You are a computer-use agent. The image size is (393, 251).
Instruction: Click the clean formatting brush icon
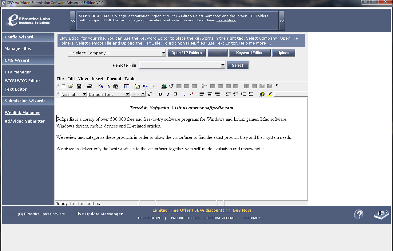[171, 86]
